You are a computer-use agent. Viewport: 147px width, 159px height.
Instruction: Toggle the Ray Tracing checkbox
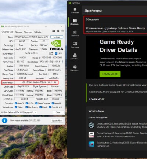pos(26,107)
